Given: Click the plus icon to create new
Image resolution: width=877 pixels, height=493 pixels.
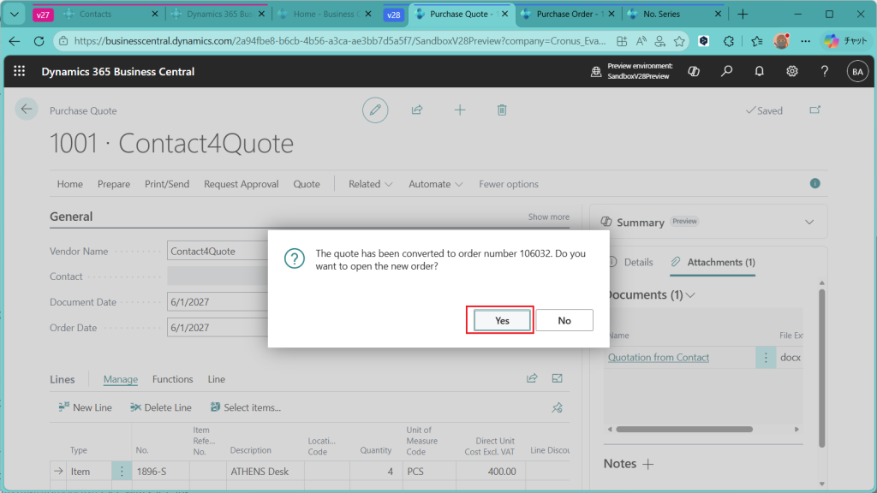Looking at the screenshot, I should (460, 110).
